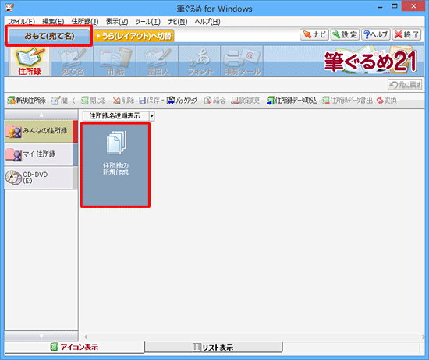Click the バックアップ backup toolbar icon
The image size is (429, 360).
[x=182, y=101]
